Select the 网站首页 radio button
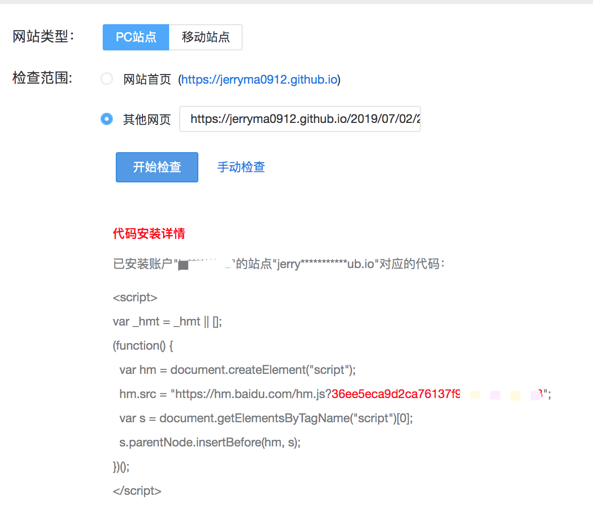This screenshot has width=593, height=521. (107, 79)
